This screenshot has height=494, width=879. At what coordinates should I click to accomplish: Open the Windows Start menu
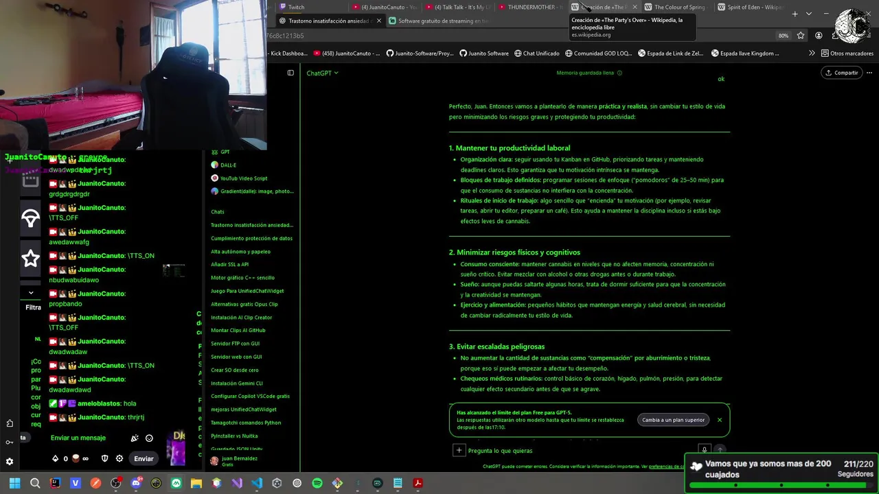click(x=14, y=483)
